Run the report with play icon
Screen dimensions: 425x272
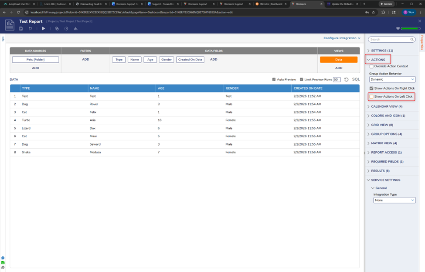point(44,29)
